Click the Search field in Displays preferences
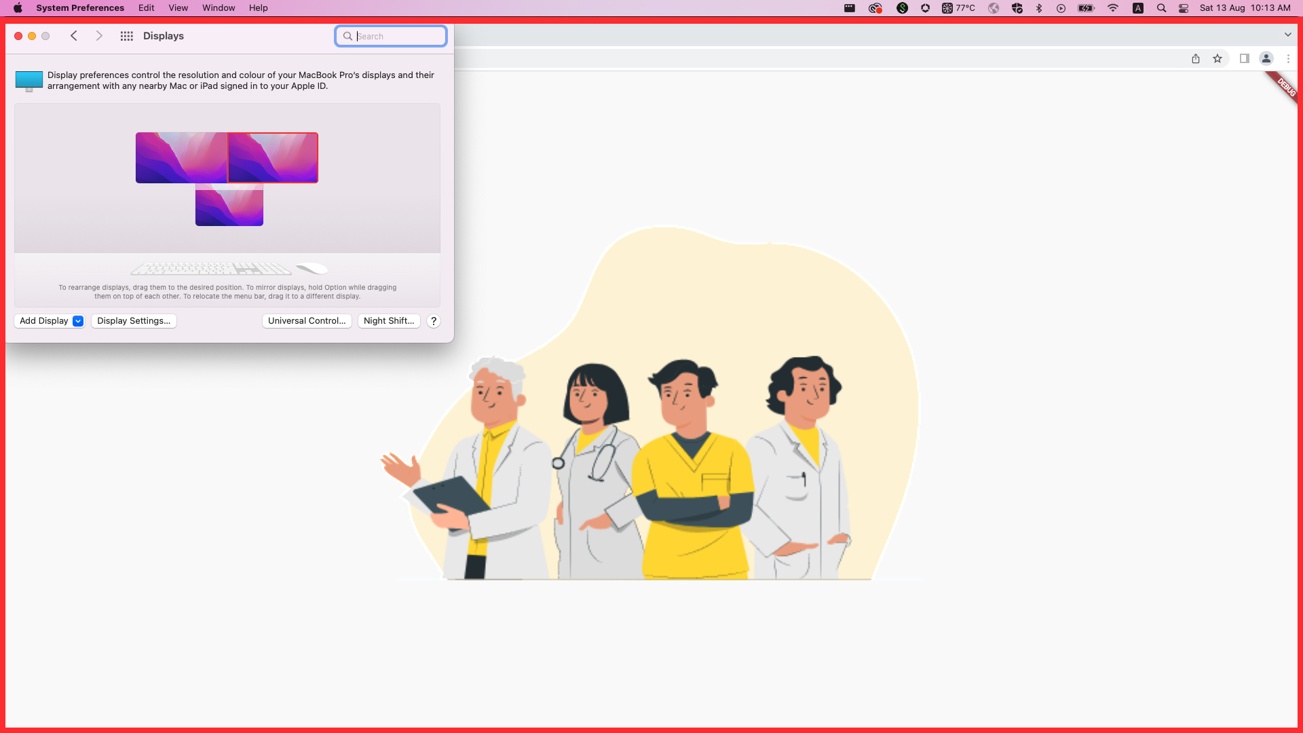Viewport: 1303px width, 733px height. click(391, 36)
